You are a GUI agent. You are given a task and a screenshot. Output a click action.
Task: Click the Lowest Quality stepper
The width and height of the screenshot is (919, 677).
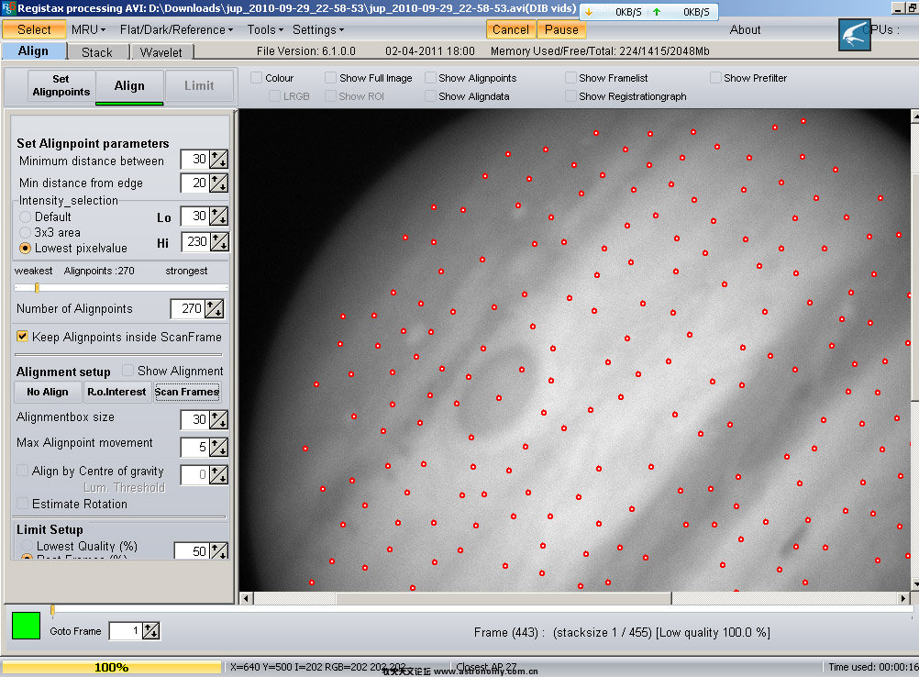tap(218, 551)
